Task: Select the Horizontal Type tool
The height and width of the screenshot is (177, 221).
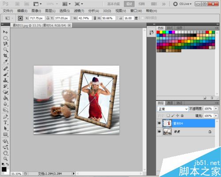Action: click(x=5, y=122)
